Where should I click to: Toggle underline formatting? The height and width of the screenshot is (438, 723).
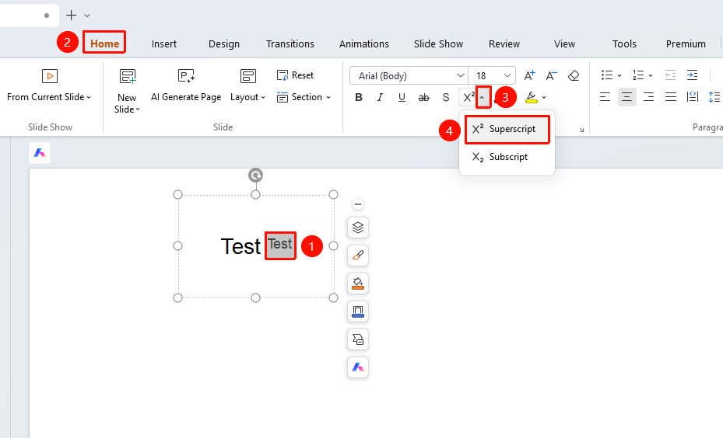pyautogui.click(x=402, y=97)
